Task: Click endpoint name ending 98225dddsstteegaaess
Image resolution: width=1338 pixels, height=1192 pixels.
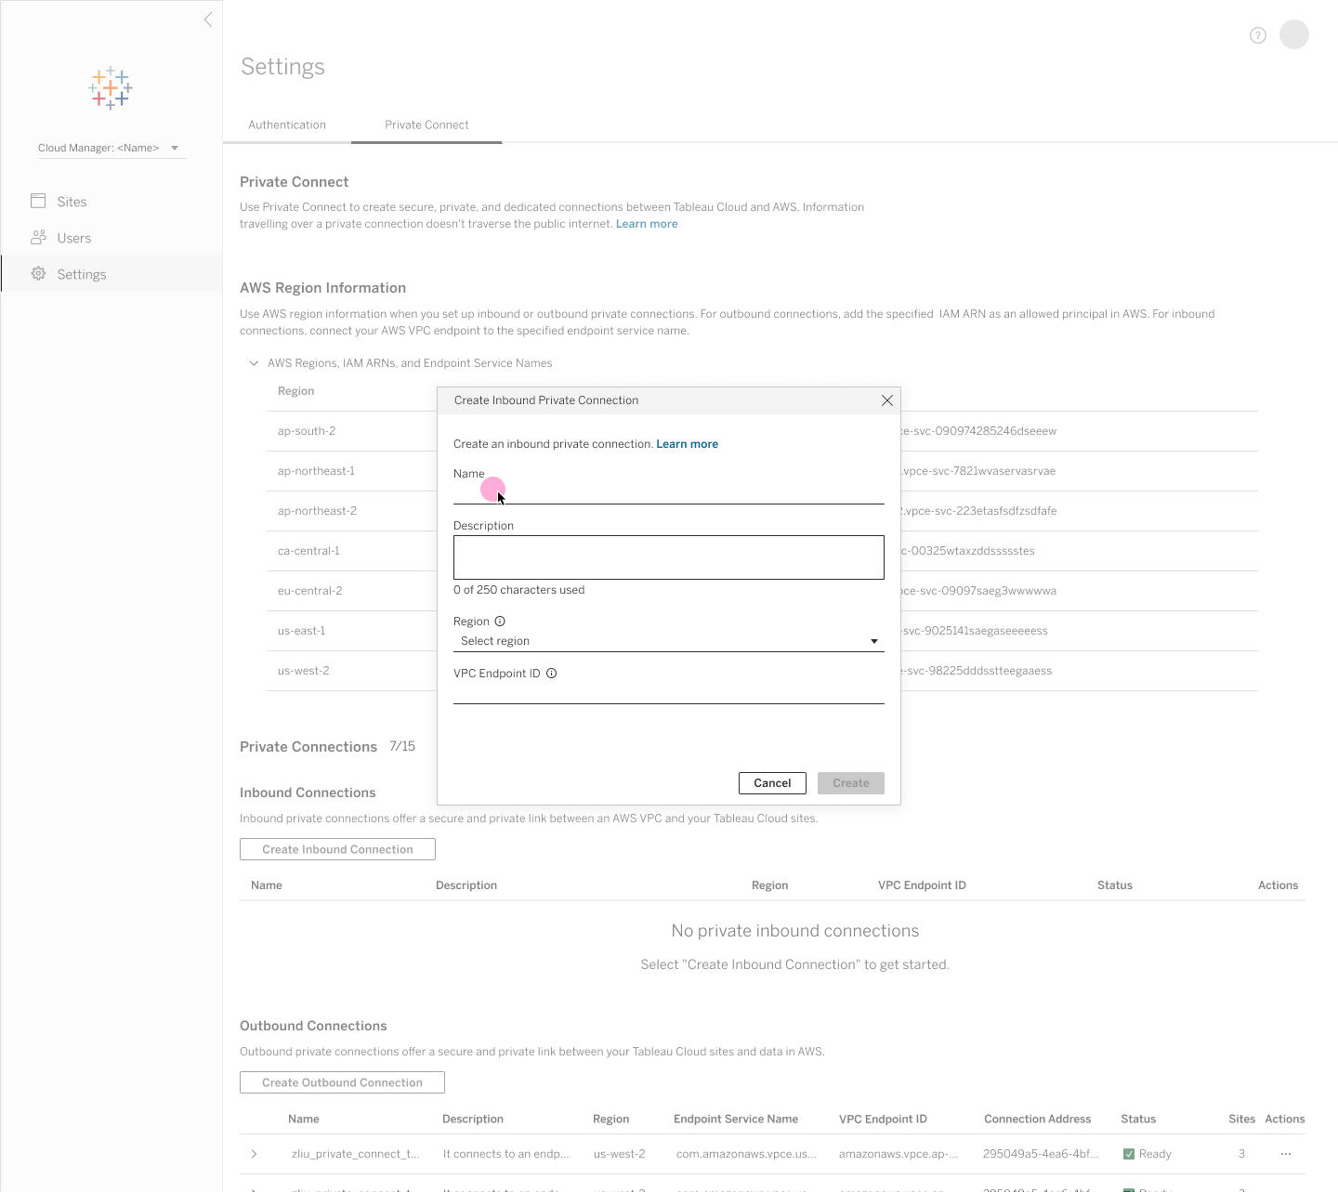Action: [977, 671]
